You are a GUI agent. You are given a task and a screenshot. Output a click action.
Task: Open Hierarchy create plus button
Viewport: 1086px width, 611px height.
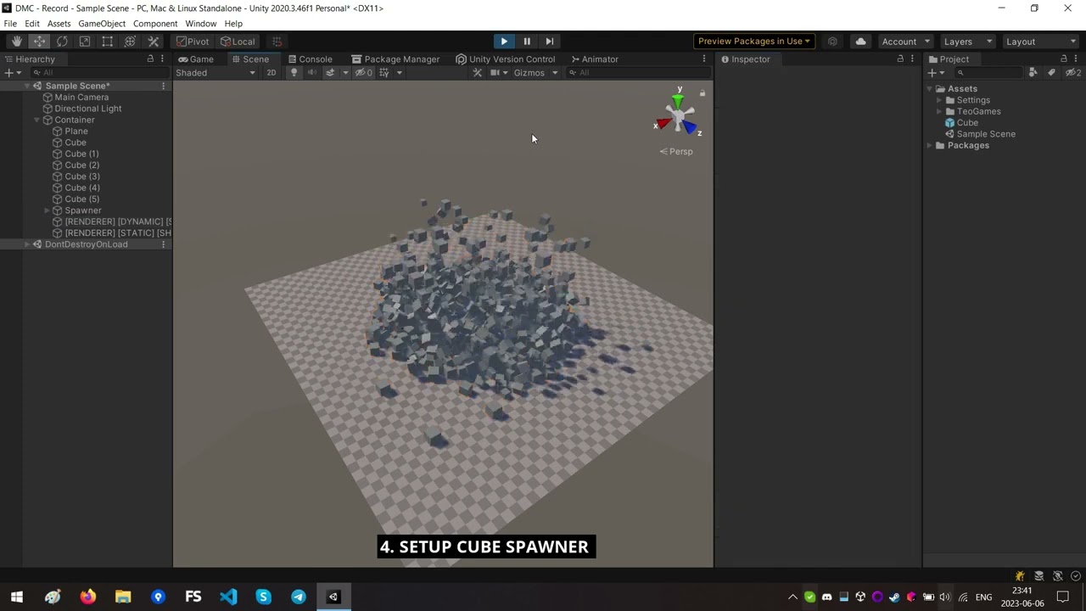click(x=12, y=73)
